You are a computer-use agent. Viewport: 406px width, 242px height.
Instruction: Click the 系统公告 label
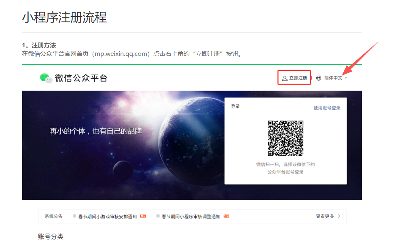(54, 217)
